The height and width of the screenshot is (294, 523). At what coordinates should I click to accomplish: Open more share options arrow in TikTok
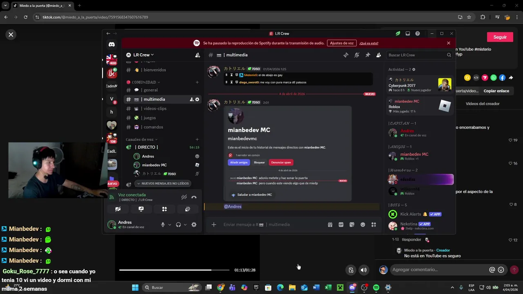511,78
